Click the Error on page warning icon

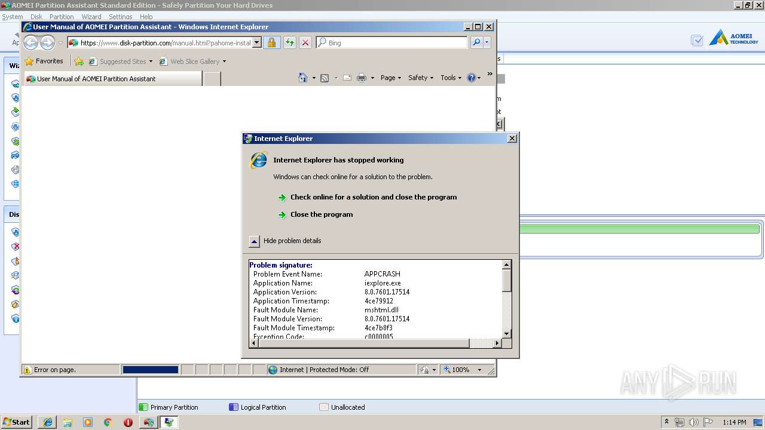[27, 370]
